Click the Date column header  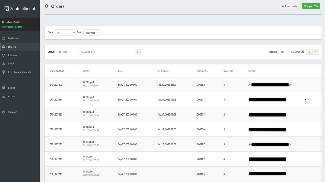[x=120, y=71]
